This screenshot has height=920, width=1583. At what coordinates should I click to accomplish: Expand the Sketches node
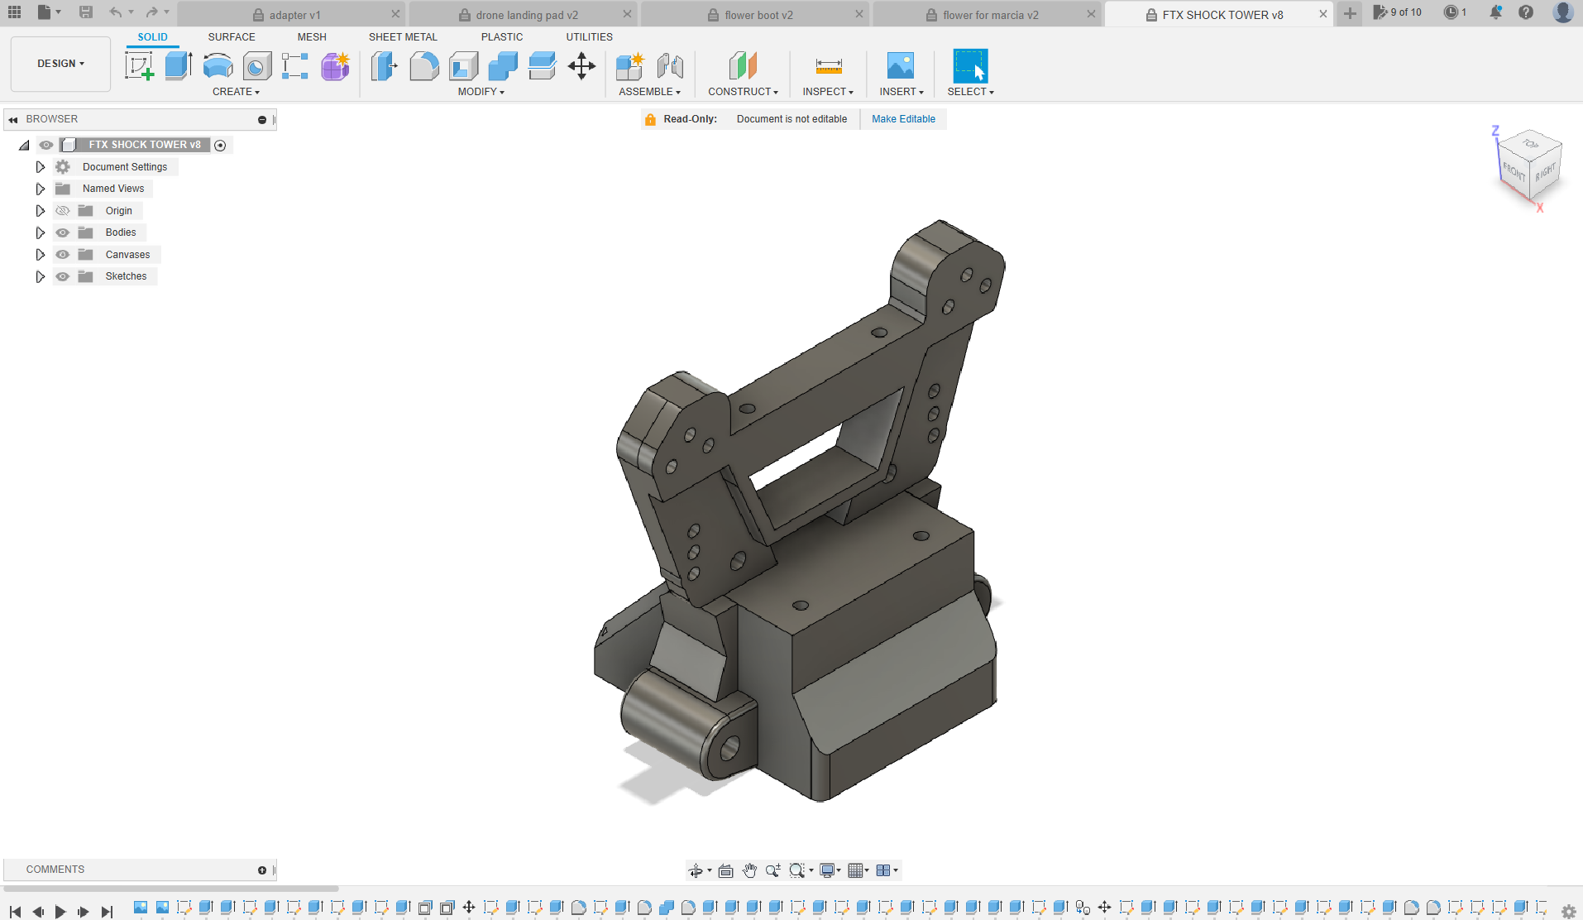[x=40, y=276]
